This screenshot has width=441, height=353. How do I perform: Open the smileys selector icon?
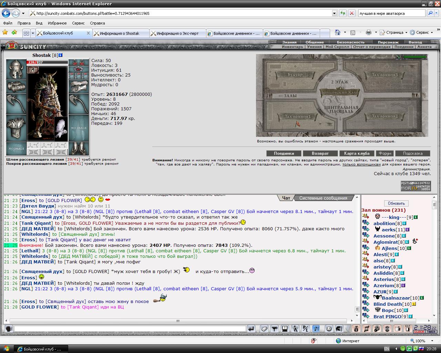click(329, 329)
